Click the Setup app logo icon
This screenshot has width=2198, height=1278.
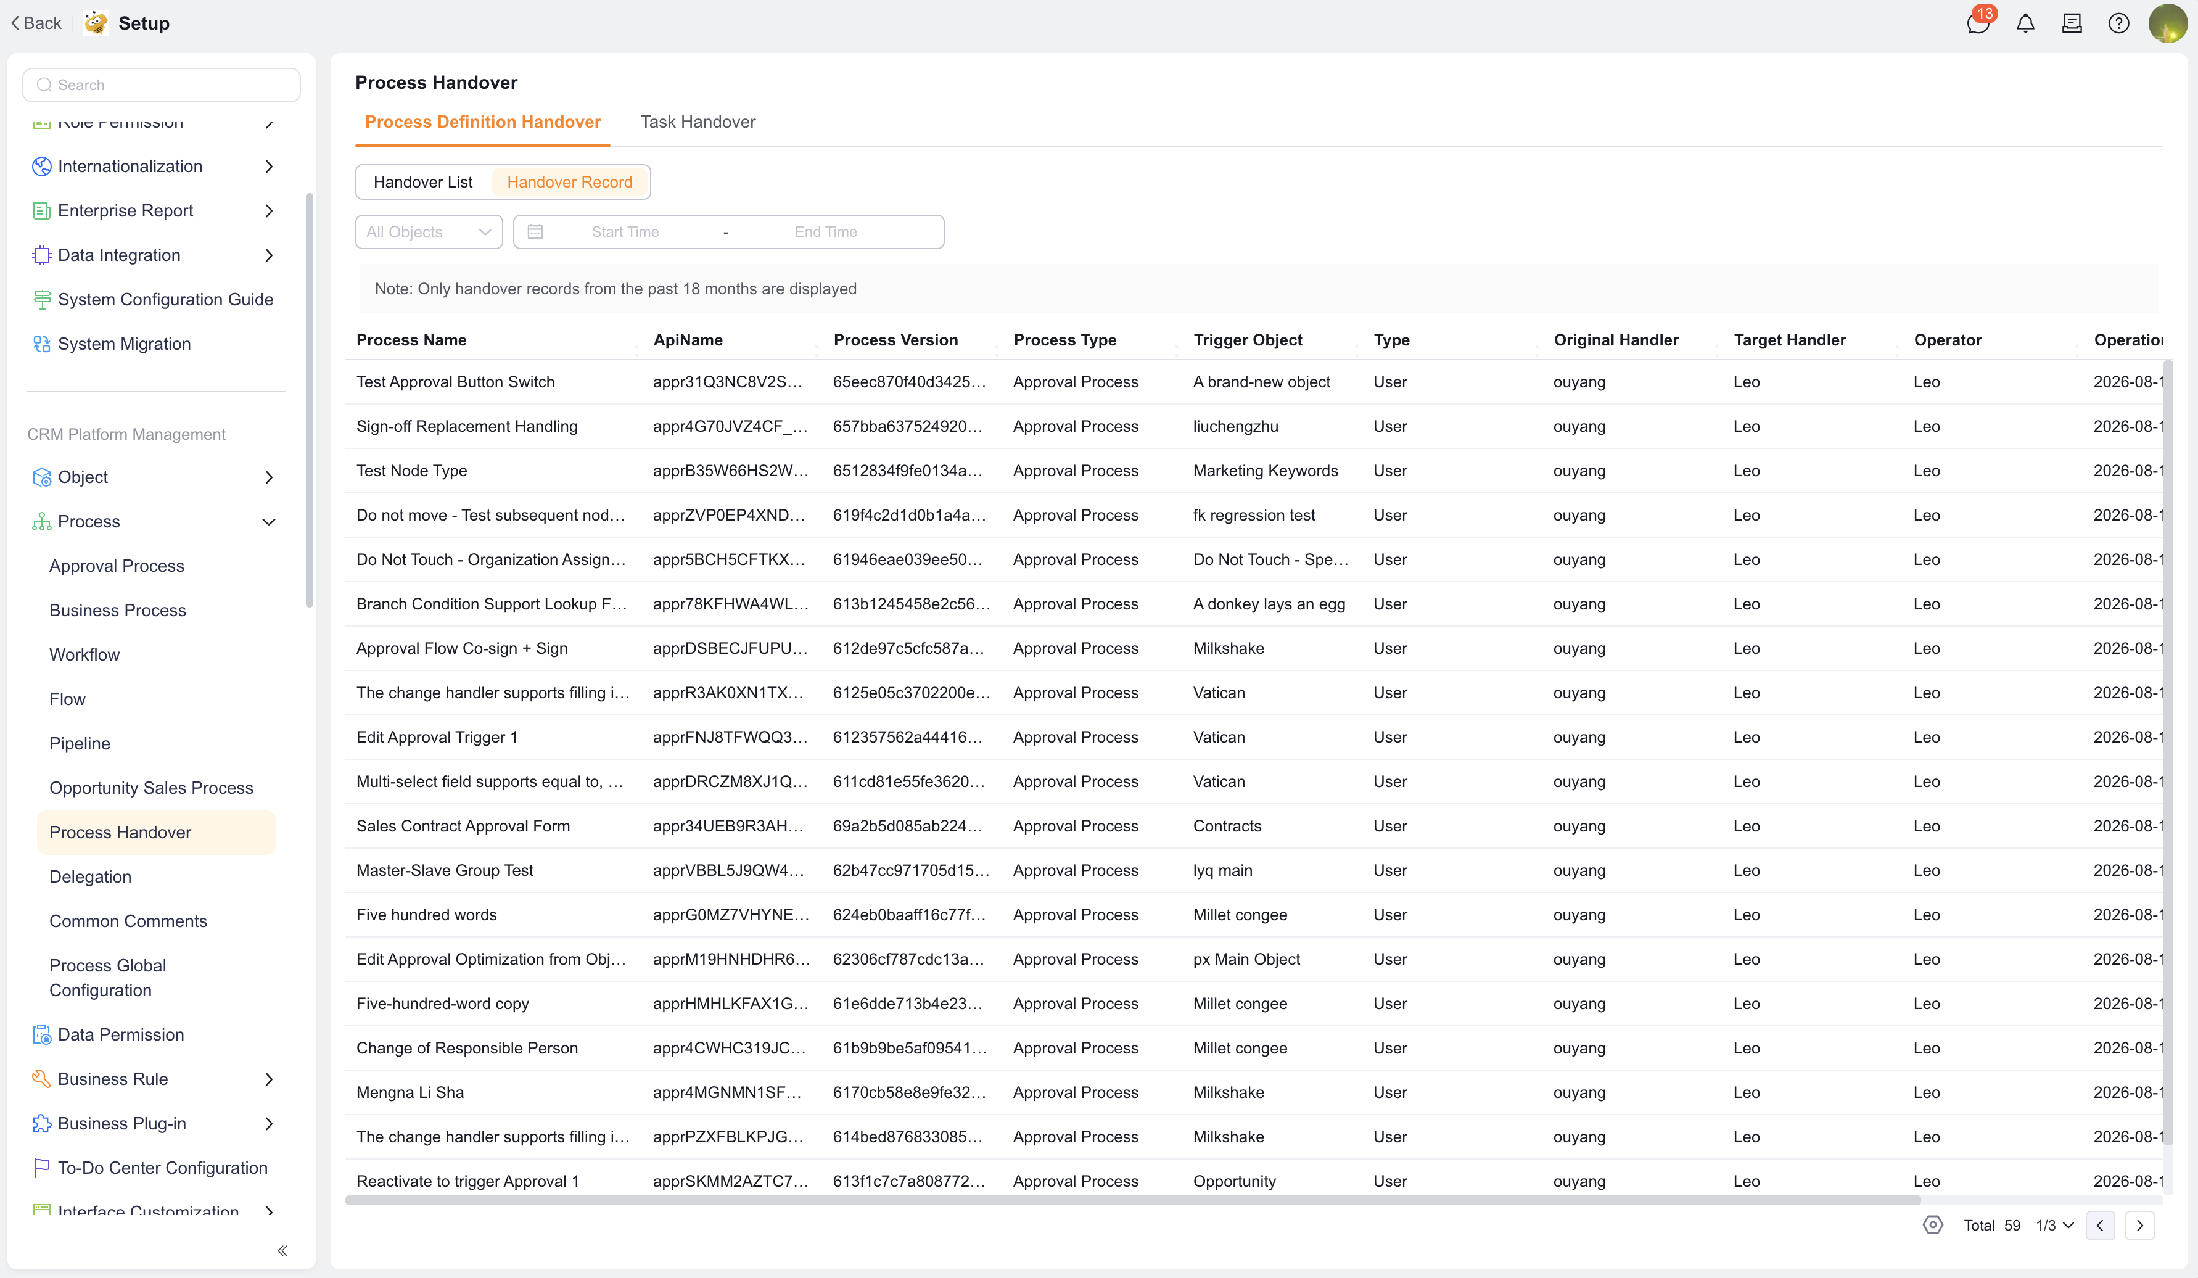96,23
